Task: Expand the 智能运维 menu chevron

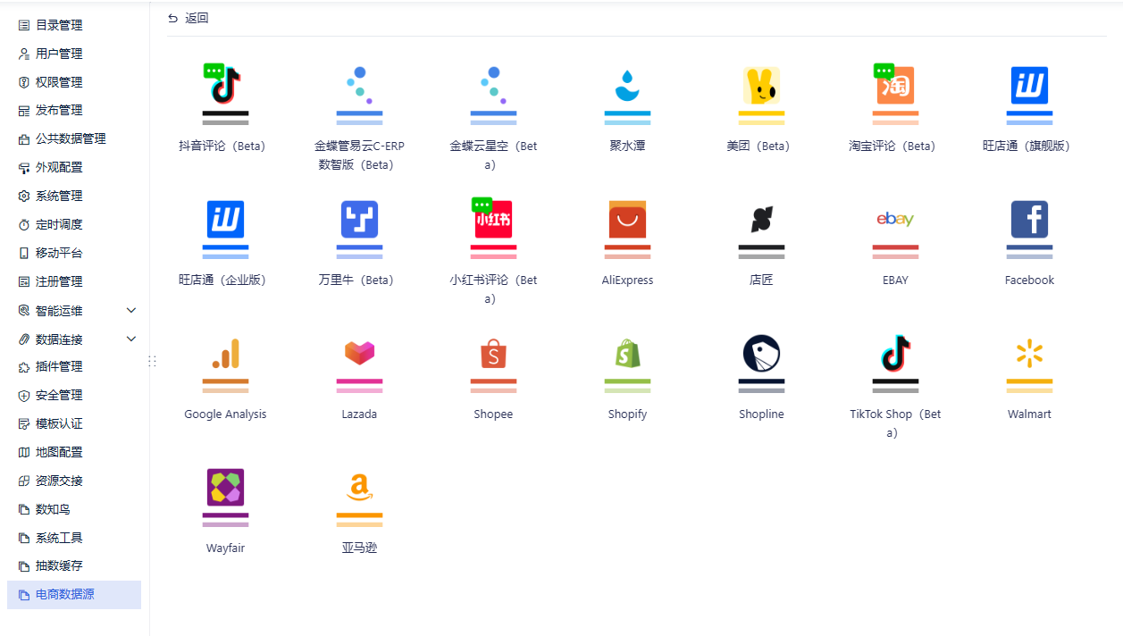Action: pyautogui.click(x=131, y=311)
